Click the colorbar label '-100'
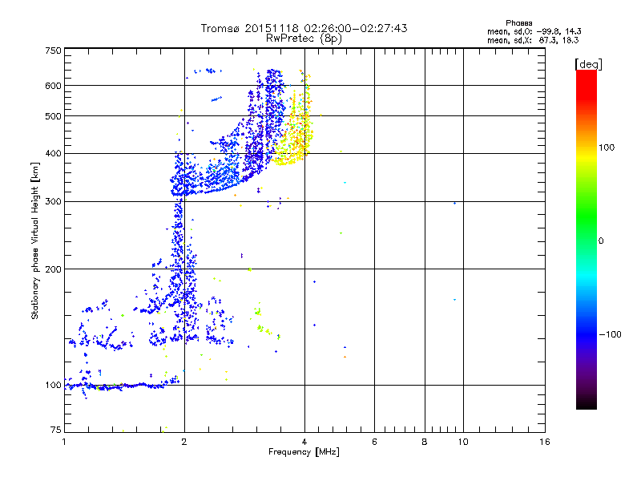The image size is (641, 481). [610, 334]
